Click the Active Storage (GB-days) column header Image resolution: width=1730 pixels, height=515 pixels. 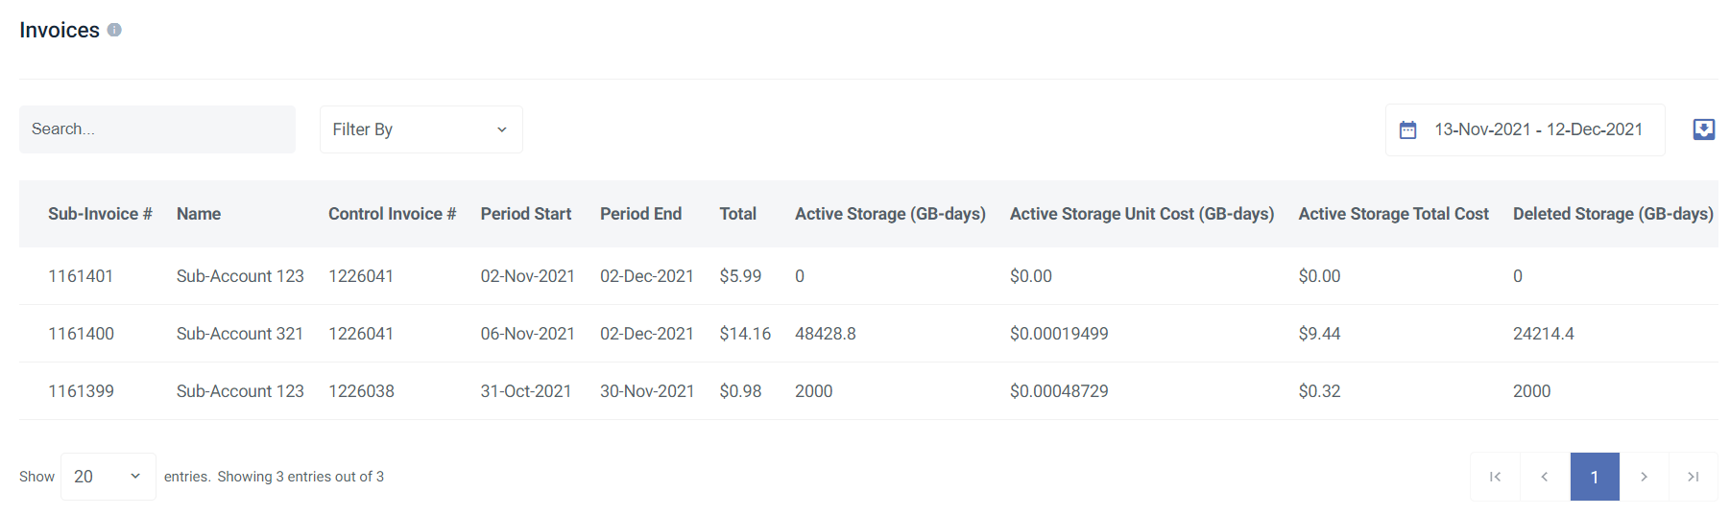pos(890,214)
